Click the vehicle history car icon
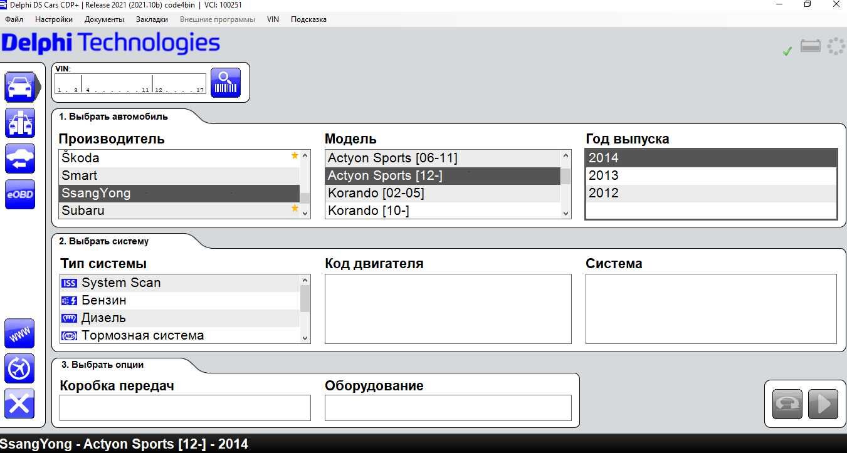Screen dimensions: 847x453 (19, 159)
